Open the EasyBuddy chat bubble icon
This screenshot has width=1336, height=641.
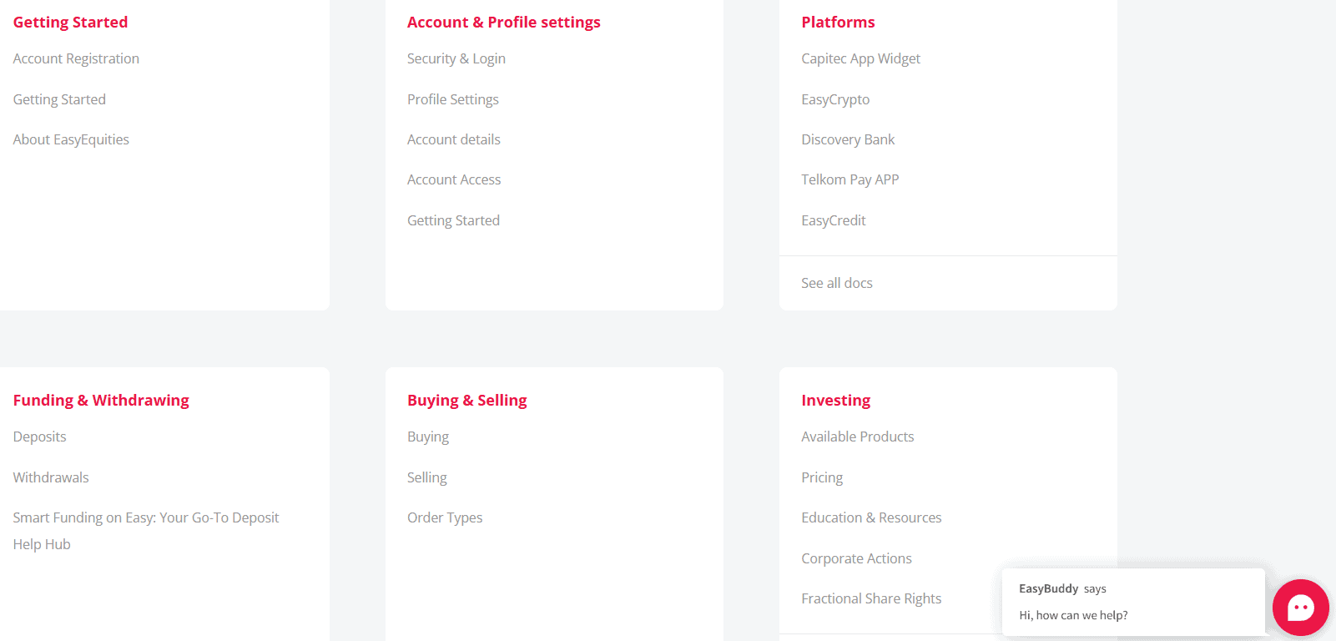click(x=1300, y=608)
